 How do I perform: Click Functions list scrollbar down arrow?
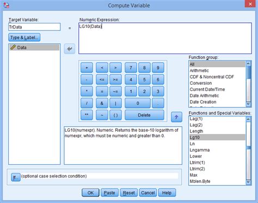click(248, 182)
